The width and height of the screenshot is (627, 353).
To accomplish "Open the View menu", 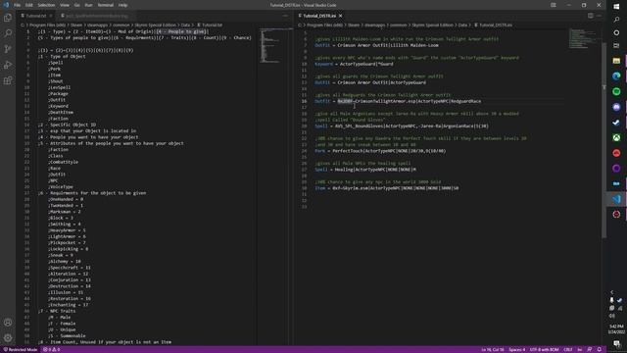I will pos(65,5).
